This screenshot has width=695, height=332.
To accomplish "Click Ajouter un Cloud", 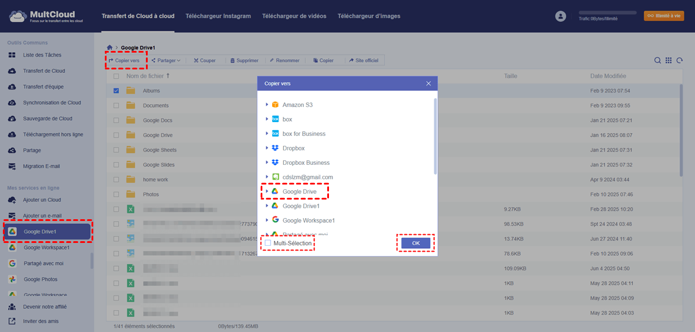I will pos(42,200).
